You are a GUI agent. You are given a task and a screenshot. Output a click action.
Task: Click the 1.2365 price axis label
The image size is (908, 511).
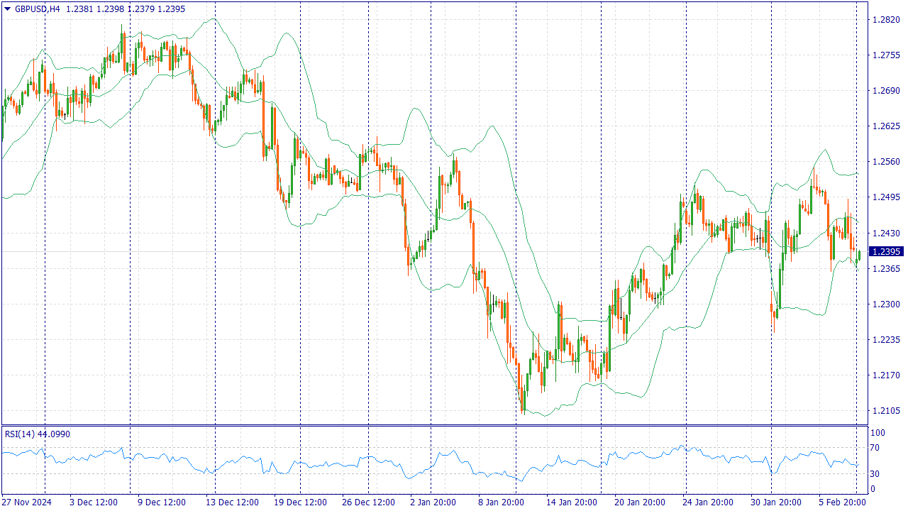pos(886,269)
